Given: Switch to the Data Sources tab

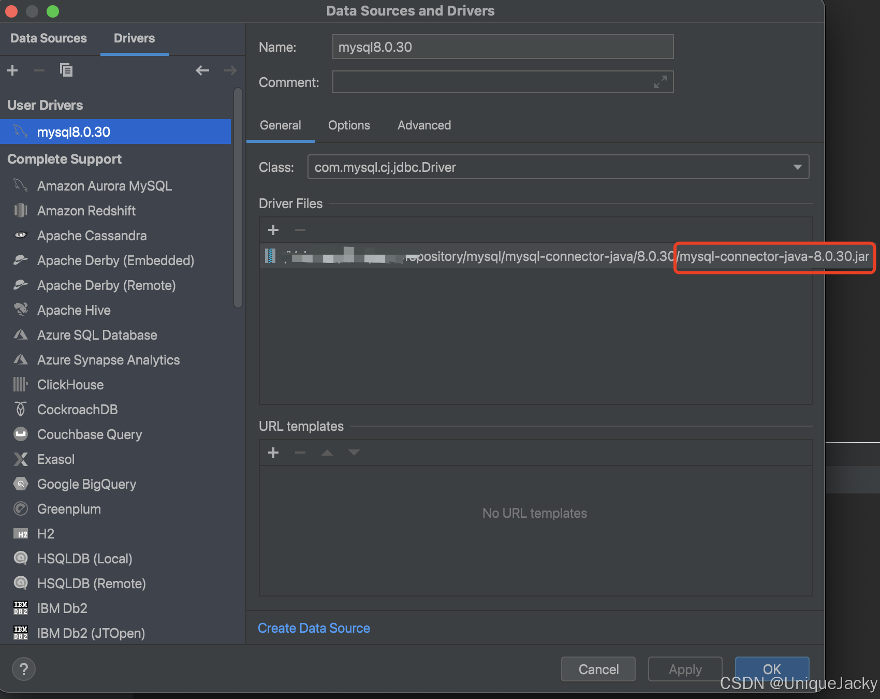Looking at the screenshot, I should [49, 38].
